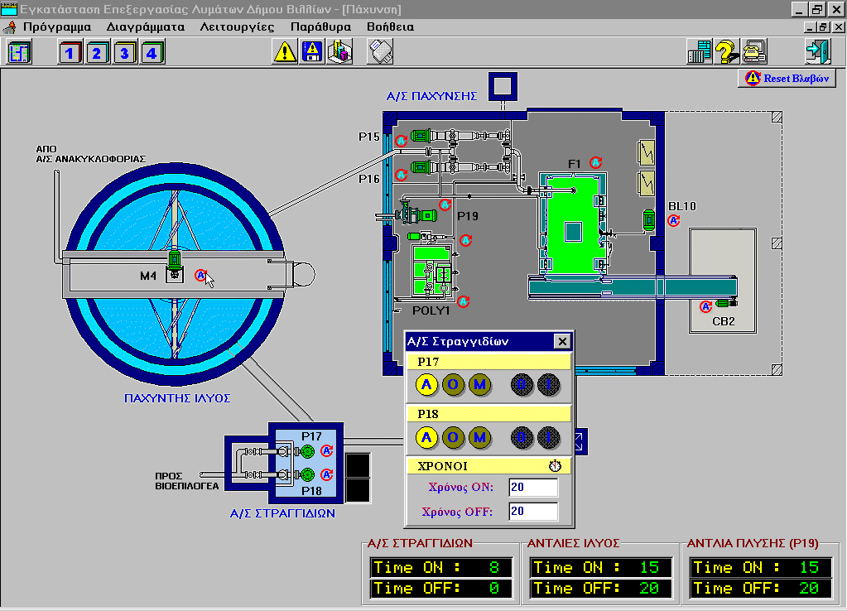Screen dimensions: 847x611
Task: Click the floppy disk save icon
Action: pos(312,52)
